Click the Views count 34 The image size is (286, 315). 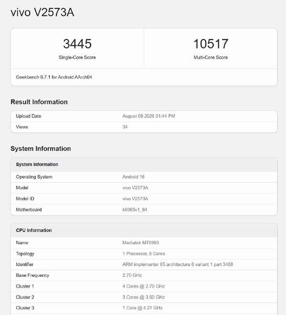tap(125, 127)
